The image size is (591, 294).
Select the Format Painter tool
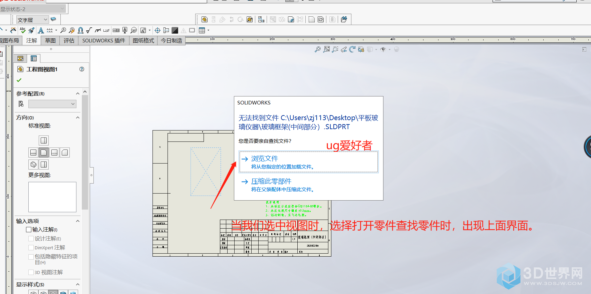31,30
